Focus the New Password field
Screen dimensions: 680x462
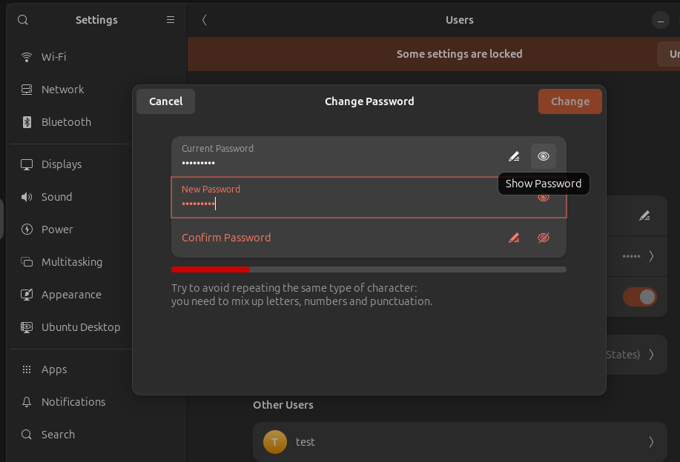click(x=369, y=198)
